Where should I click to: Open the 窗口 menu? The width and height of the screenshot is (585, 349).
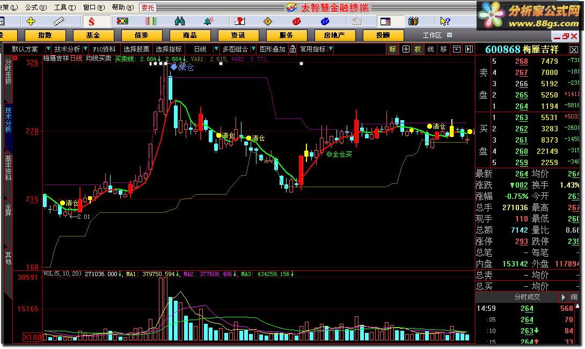coord(93,7)
